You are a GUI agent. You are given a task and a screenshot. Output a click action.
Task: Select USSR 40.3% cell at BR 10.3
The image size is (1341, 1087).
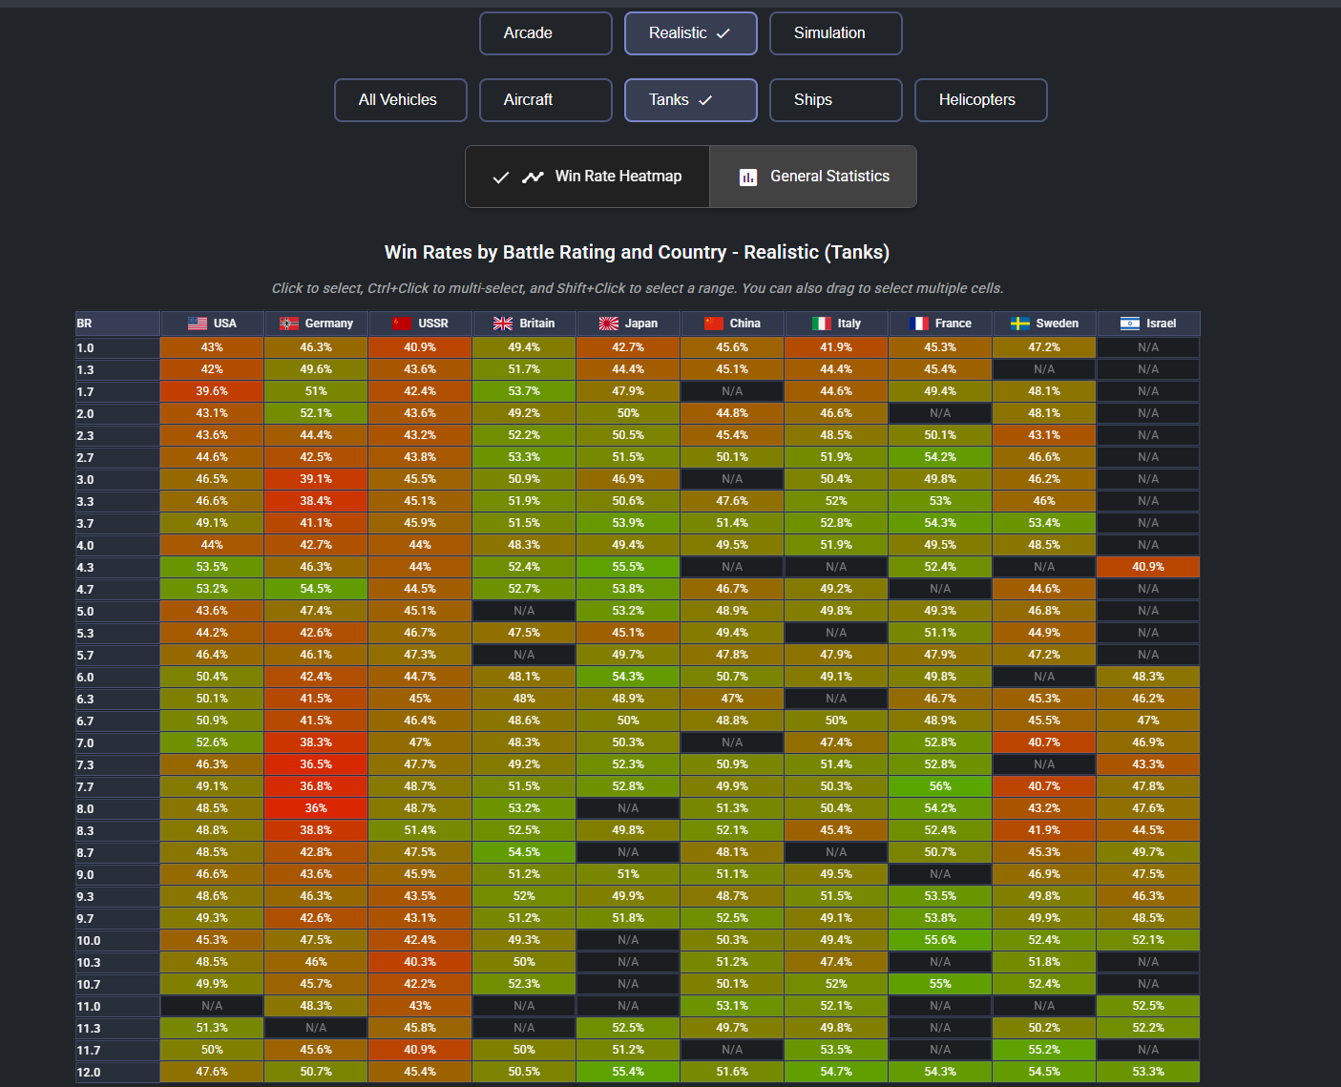pos(420,962)
